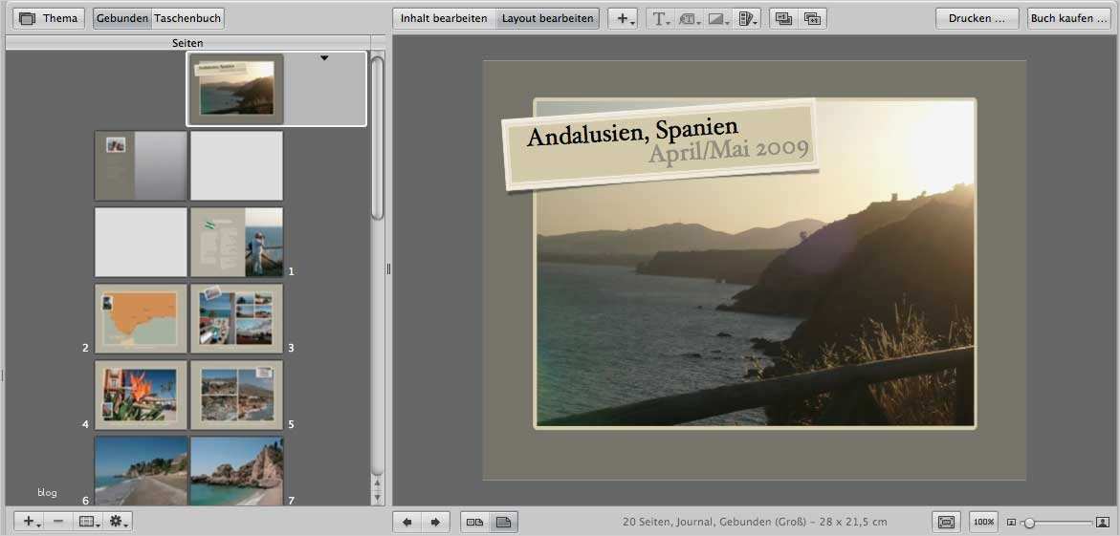Image resolution: width=1120 pixels, height=536 pixels.
Task: Click the fit-to-window zoom icon
Action: [946, 522]
